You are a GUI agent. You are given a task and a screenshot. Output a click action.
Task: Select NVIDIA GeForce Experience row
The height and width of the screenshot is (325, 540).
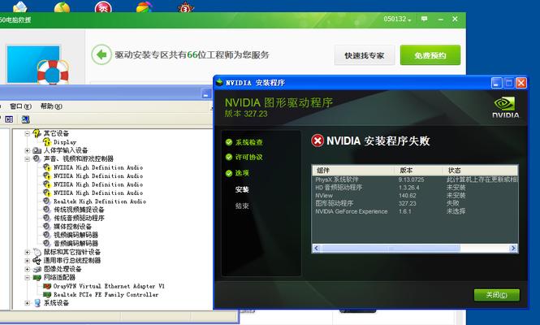click(x=415, y=211)
